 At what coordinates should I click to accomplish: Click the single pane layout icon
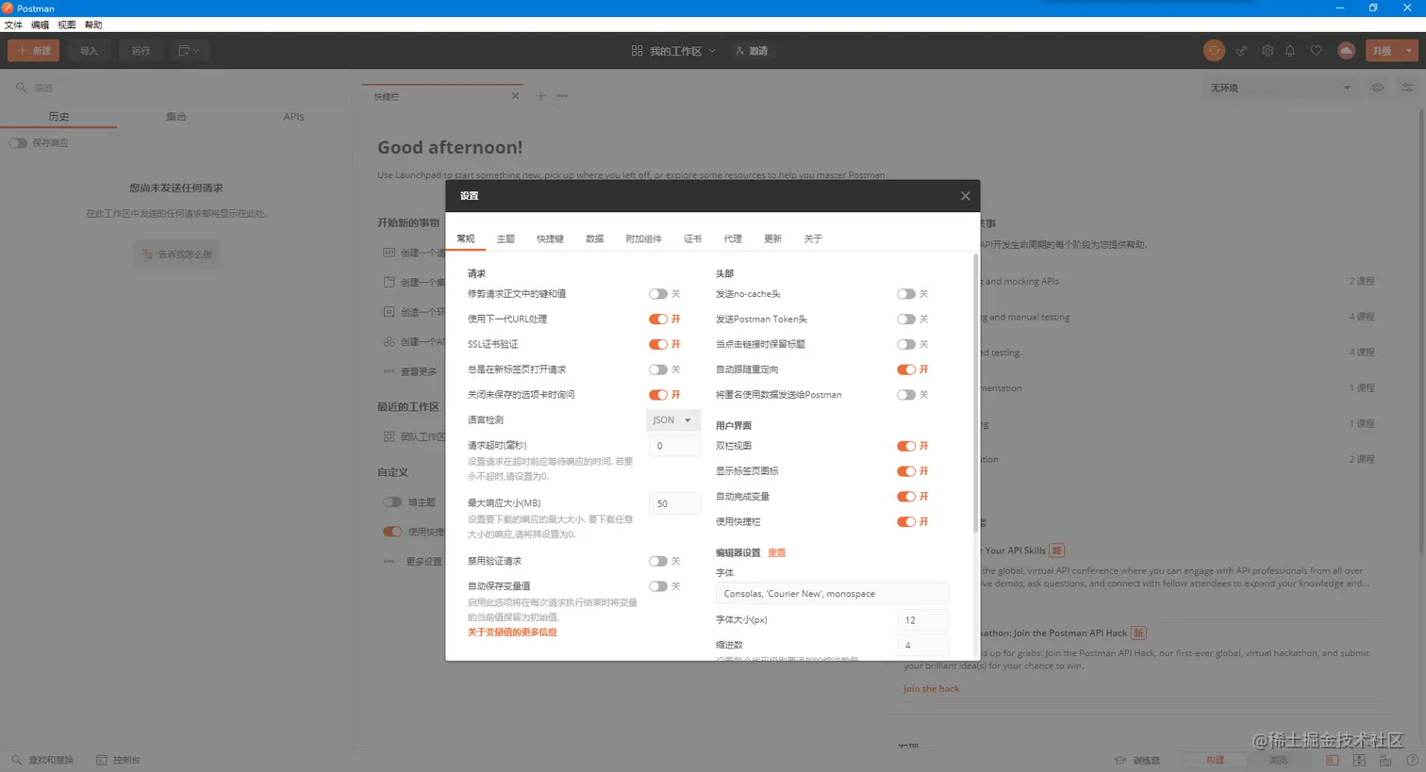point(1359,760)
